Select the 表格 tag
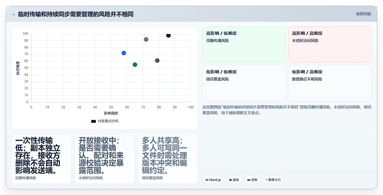The image size is (383, 195). click(234, 180)
